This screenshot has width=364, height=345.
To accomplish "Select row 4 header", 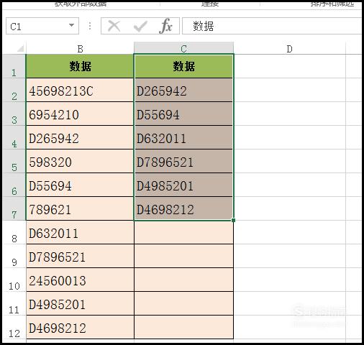I will (14, 137).
